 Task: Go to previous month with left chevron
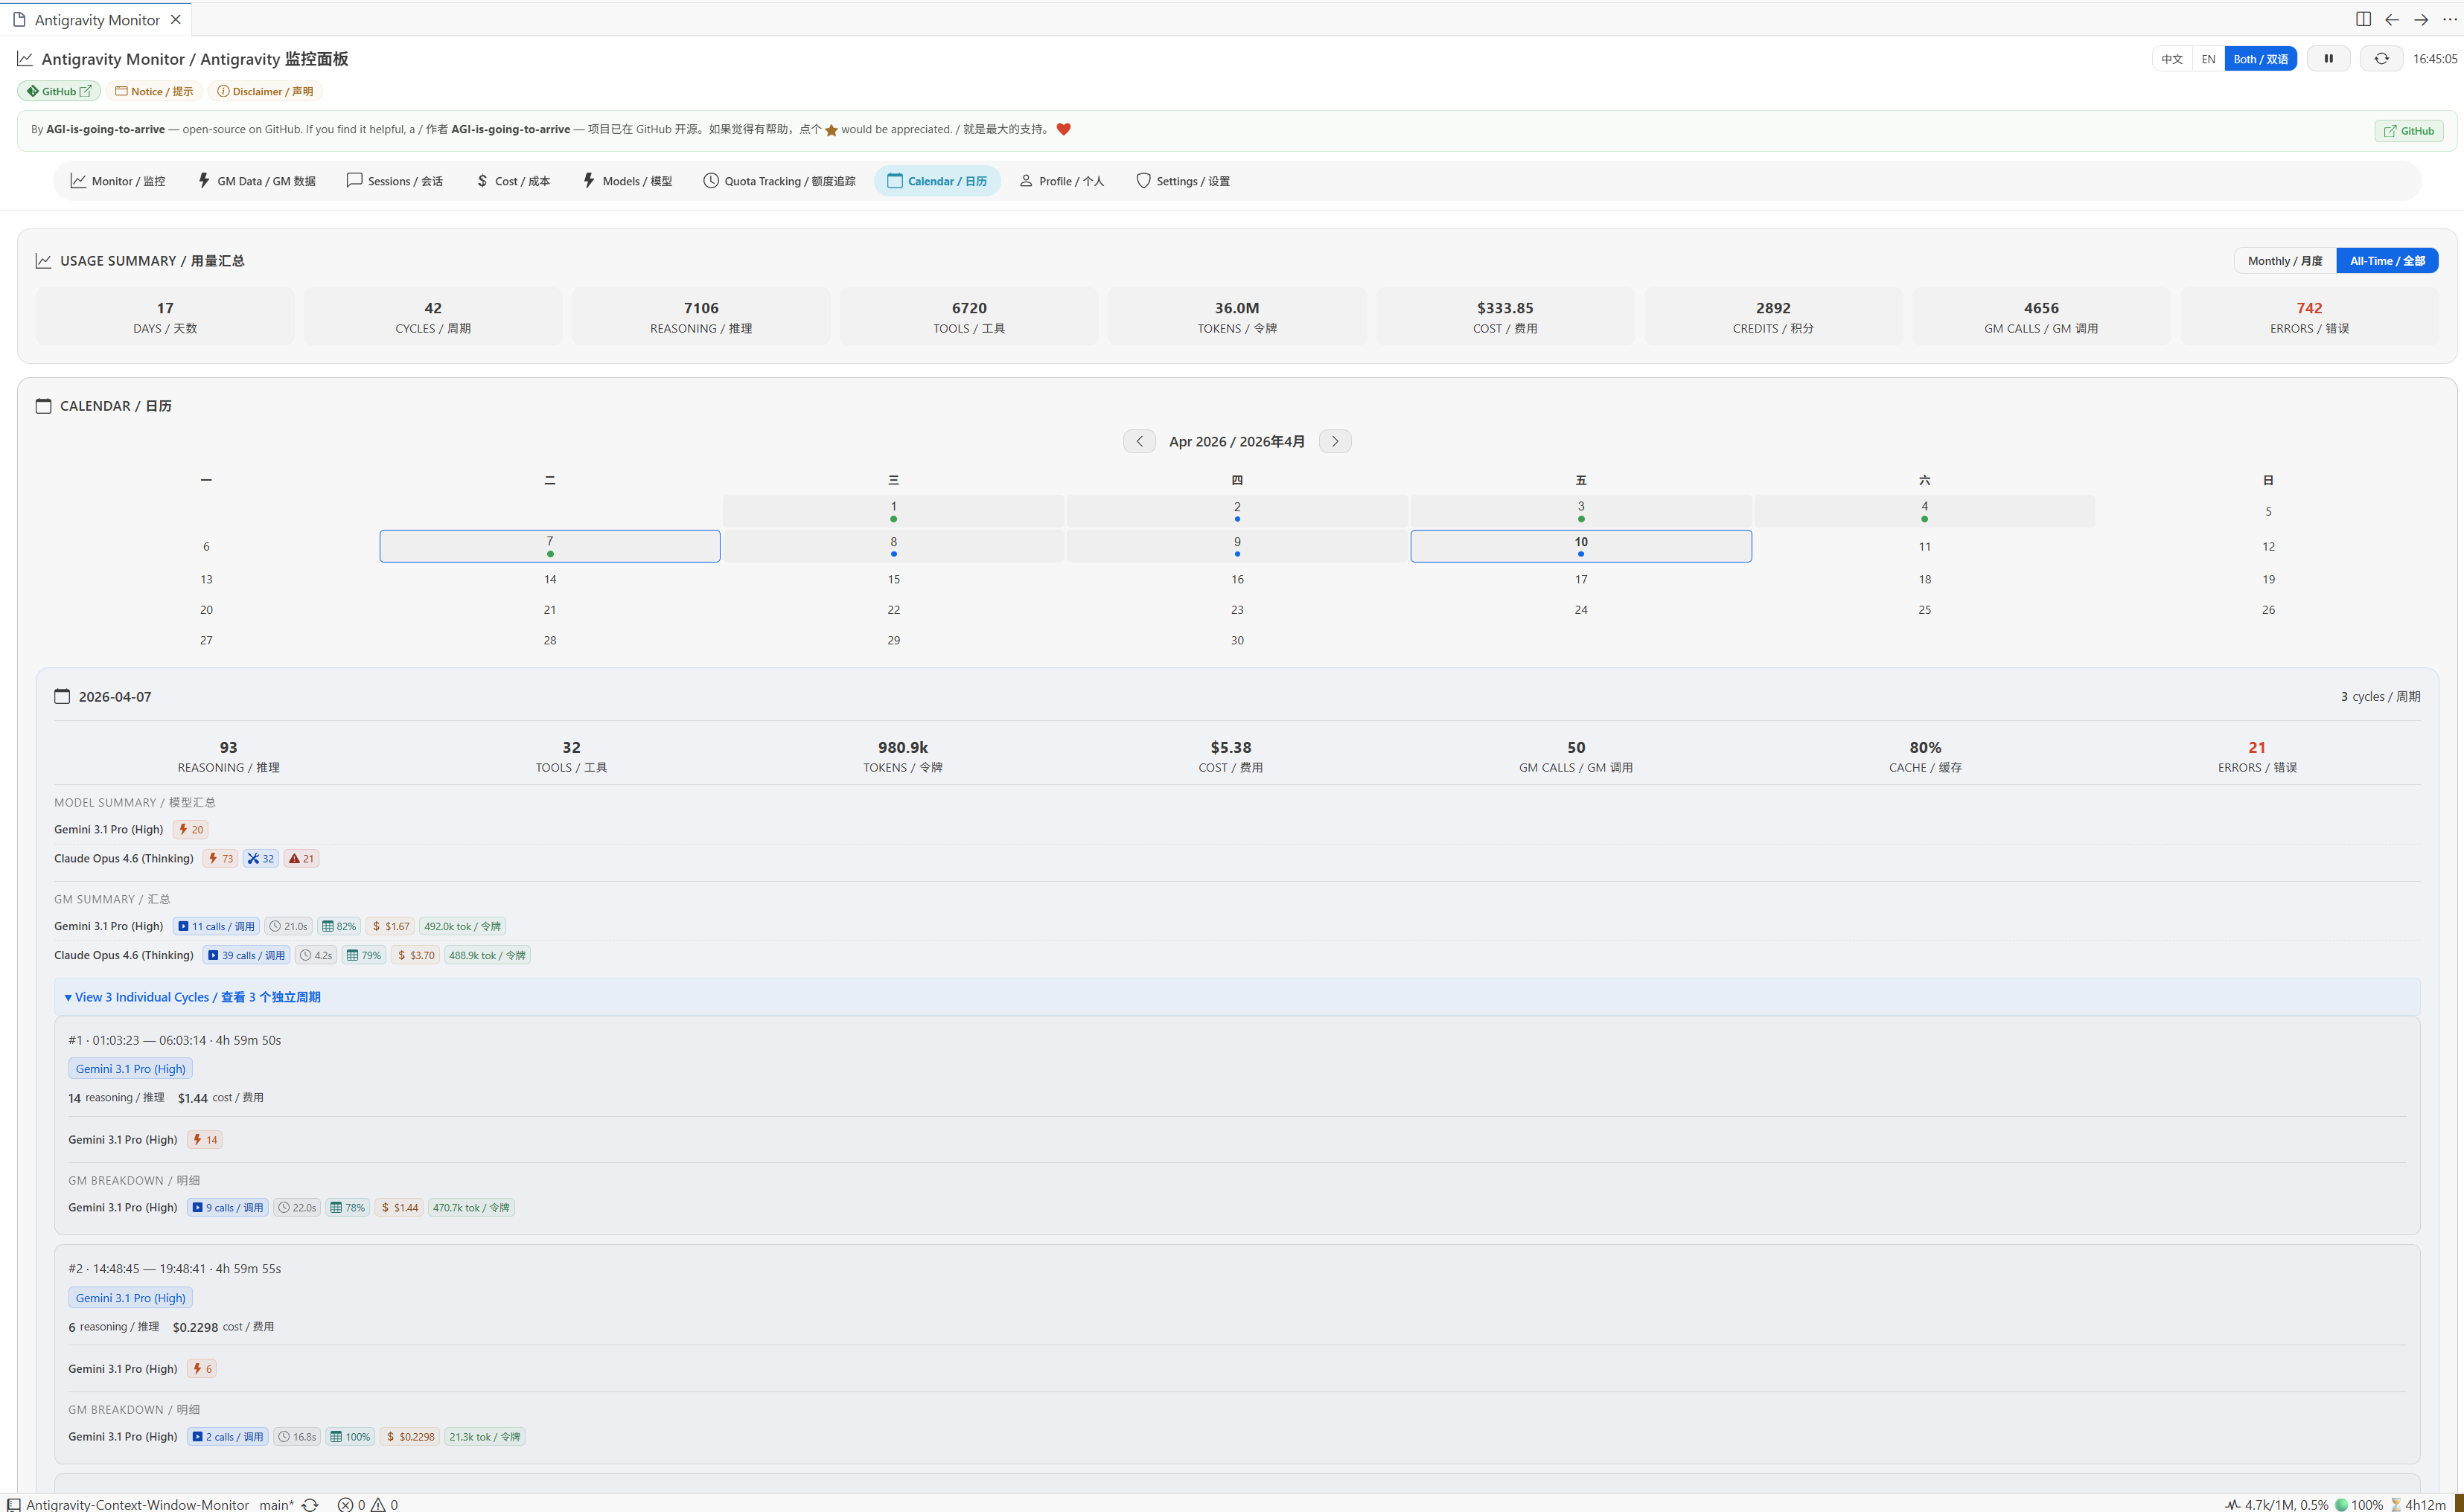coord(1140,441)
